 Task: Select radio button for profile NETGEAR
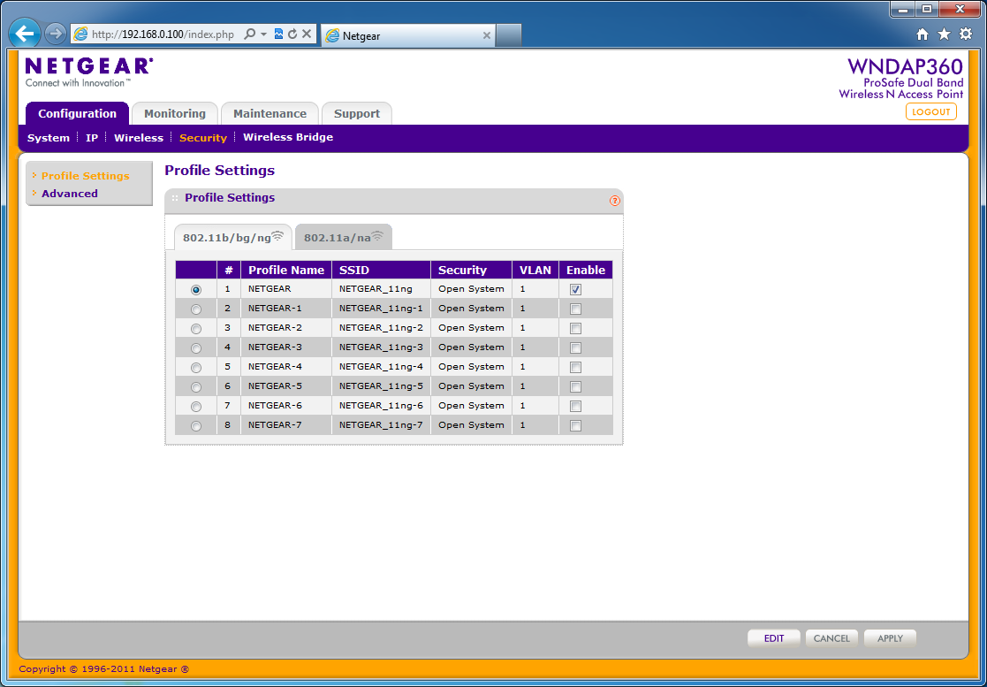click(196, 290)
